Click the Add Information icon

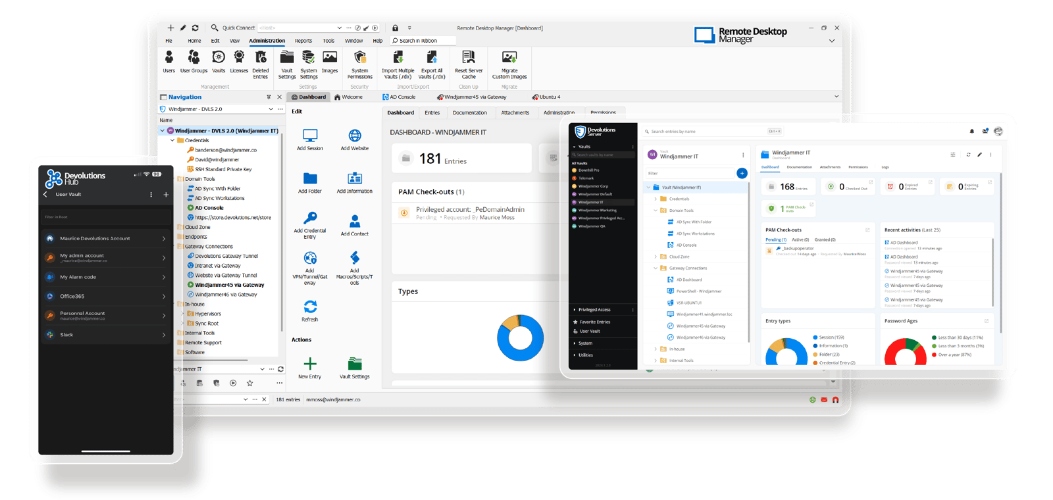tap(355, 178)
